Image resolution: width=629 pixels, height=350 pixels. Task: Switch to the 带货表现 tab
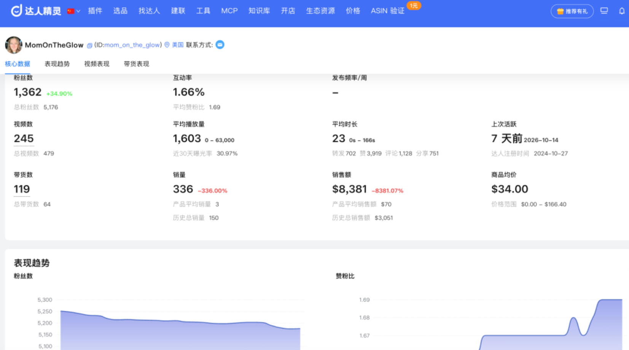[136, 64]
